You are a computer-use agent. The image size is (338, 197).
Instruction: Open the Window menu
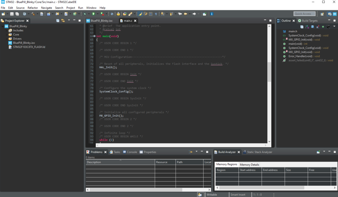pyautogui.click(x=91, y=8)
